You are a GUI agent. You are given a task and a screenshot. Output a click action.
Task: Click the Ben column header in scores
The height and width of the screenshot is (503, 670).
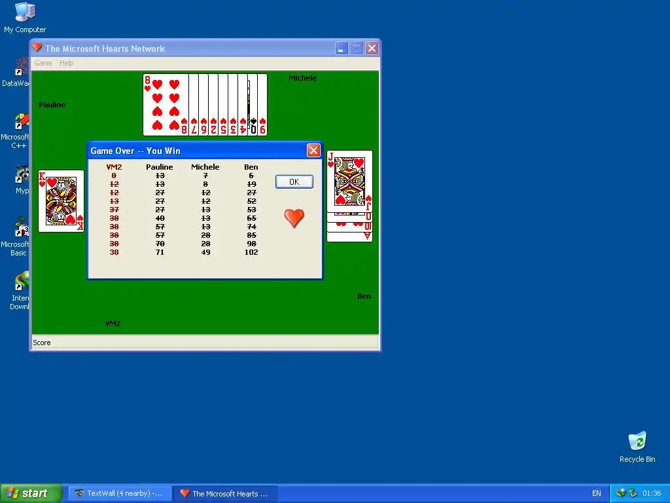pyautogui.click(x=251, y=167)
